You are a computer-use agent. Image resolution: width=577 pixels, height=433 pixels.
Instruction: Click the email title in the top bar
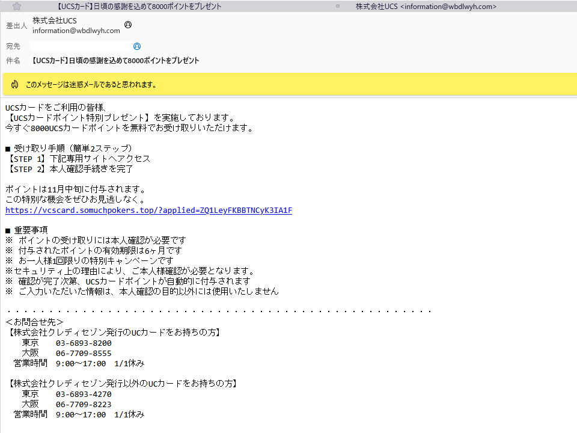point(139,6)
